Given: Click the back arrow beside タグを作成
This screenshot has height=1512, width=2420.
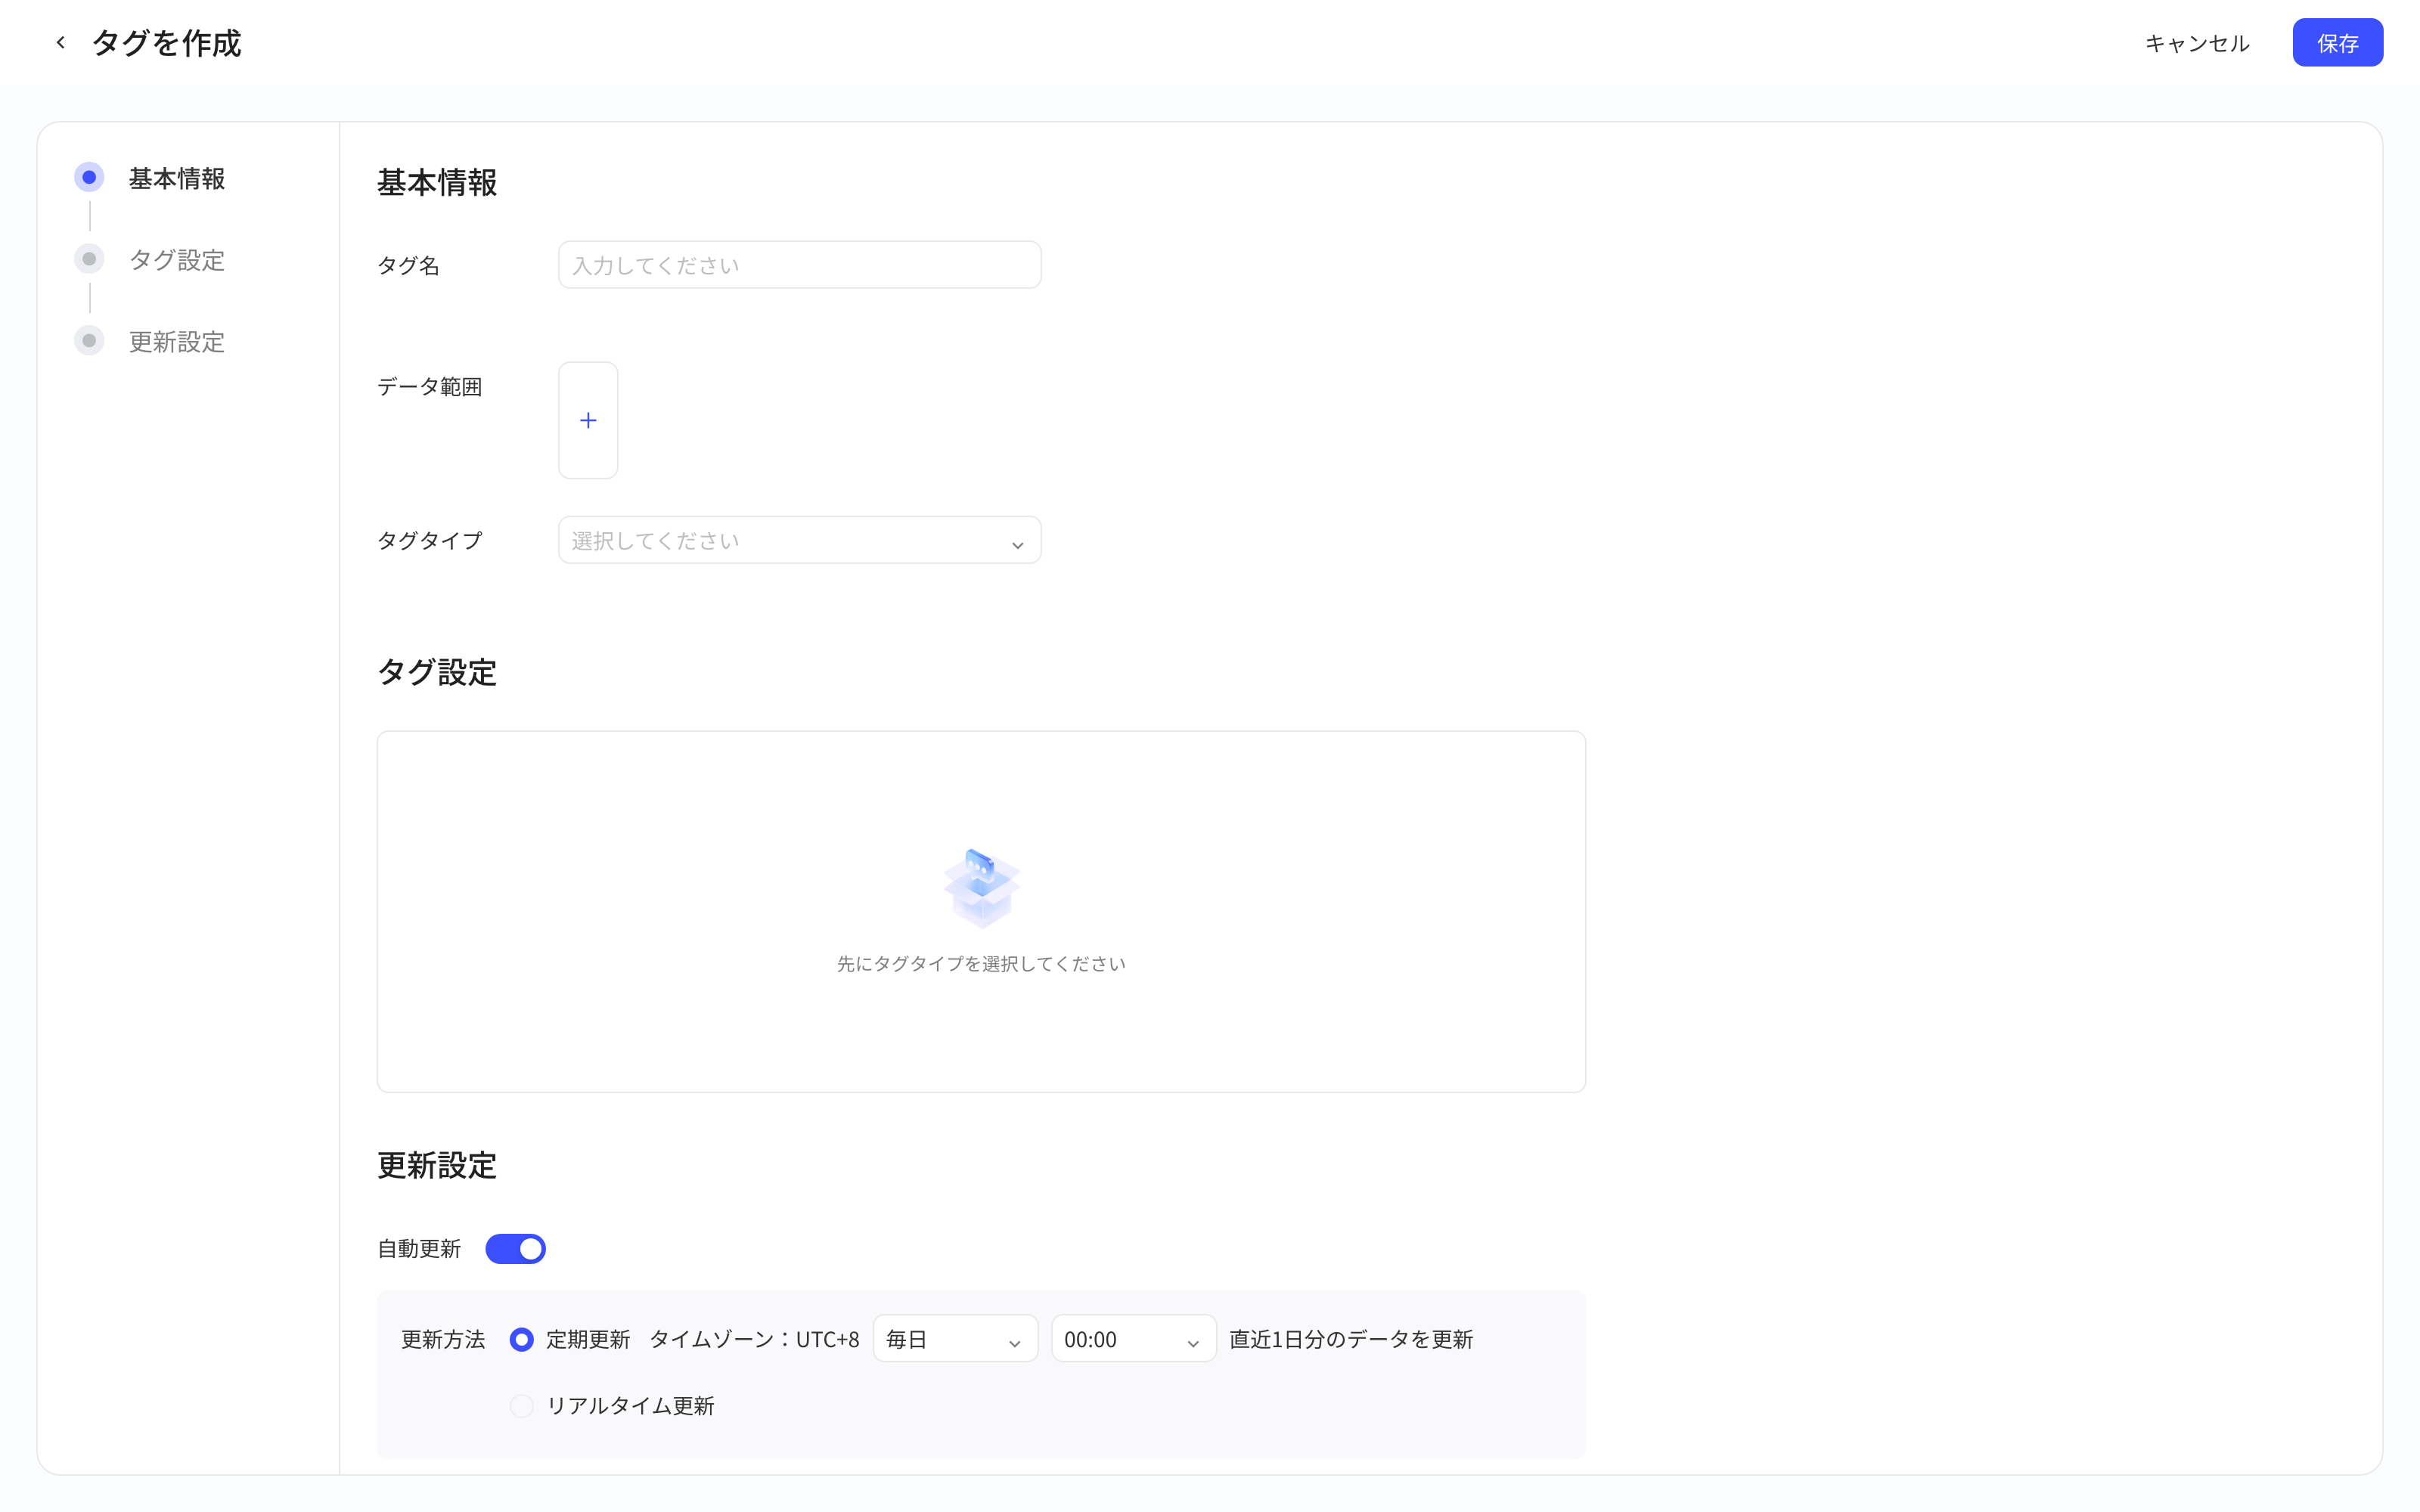Looking at the screenshot, I should tap(61, 43).
